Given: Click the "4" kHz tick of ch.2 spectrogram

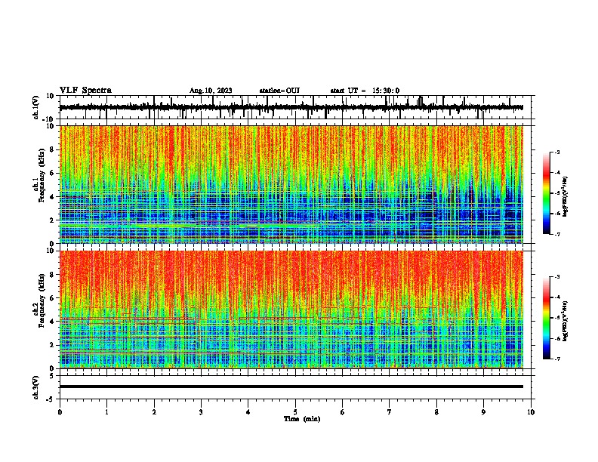Looking at the screenshot, I should click(x=52, y=322).
